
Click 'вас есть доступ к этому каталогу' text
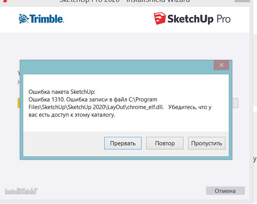tap(72, 115)
